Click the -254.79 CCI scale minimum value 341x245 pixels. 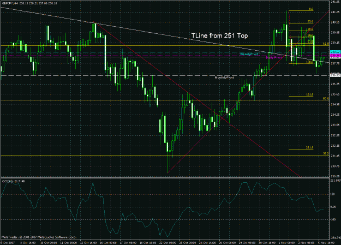(336, 237)
